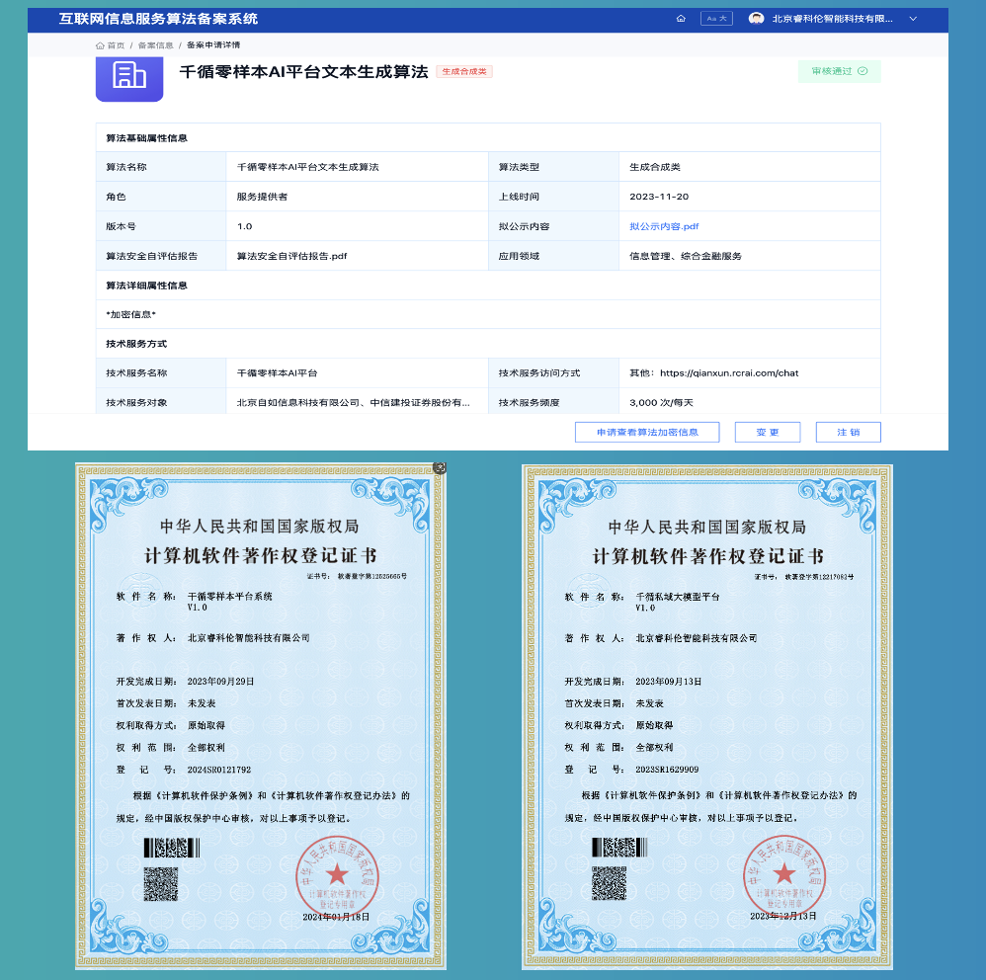Click the red 生成合成类 tag
This screenshot has width=986, height=980.
pyautogui.click(x=464, y=72)
